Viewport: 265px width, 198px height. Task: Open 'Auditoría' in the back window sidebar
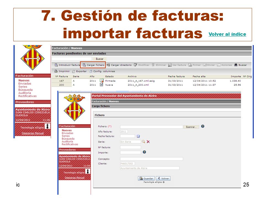(25, 93)
